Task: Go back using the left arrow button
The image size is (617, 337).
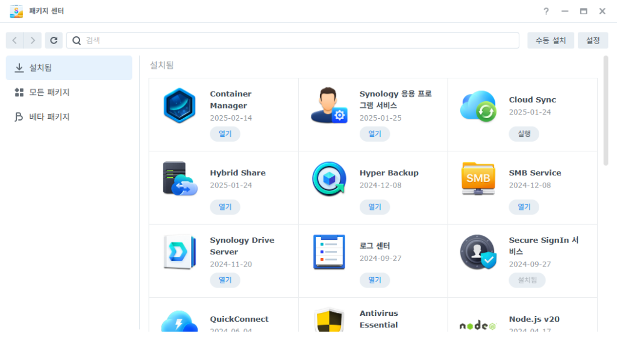Action: (x=15, y=40)
